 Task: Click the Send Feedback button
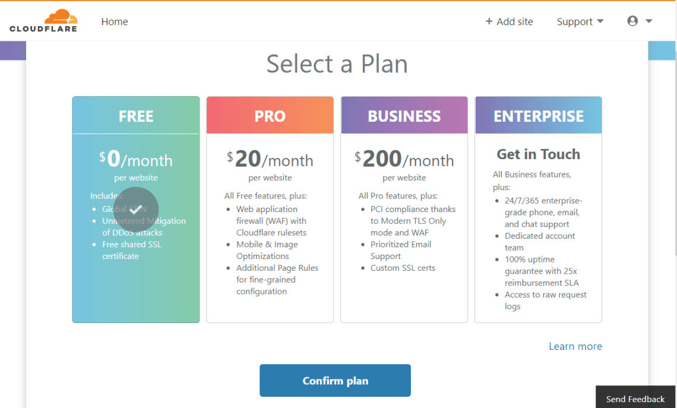pyautogui.click(x=635, y=398)
